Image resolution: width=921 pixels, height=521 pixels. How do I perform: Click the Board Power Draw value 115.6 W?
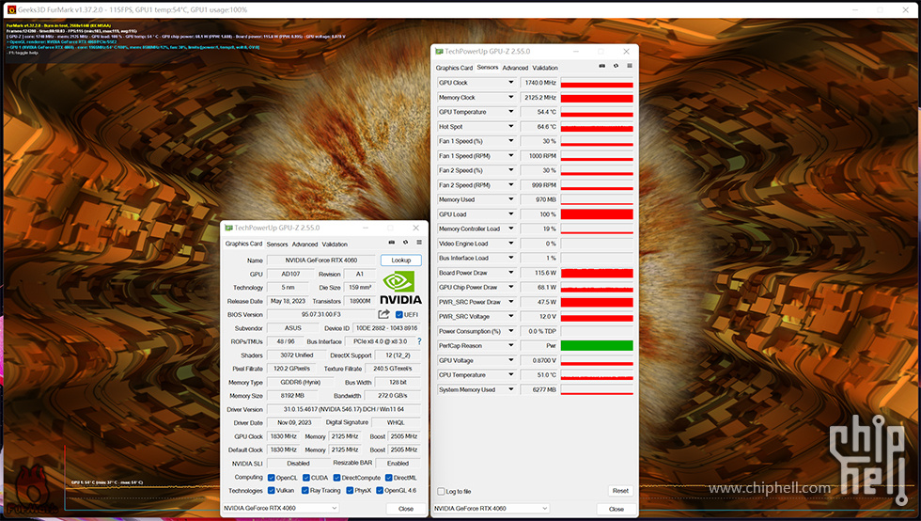[x=539, y=273]
